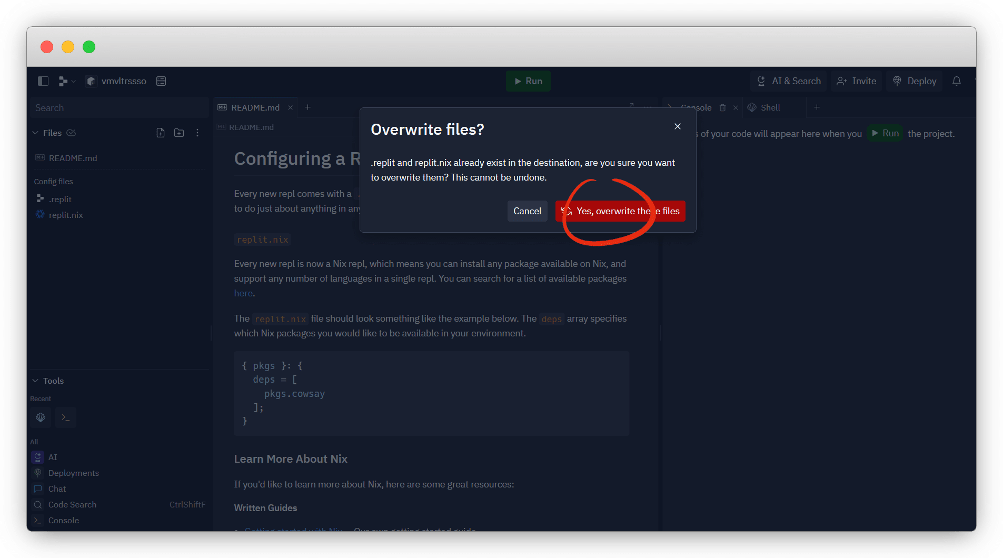This screenshot has height=558, width=1003.
Task: Cancel the overwrite files dialog
Action: [x=527, y=211]
